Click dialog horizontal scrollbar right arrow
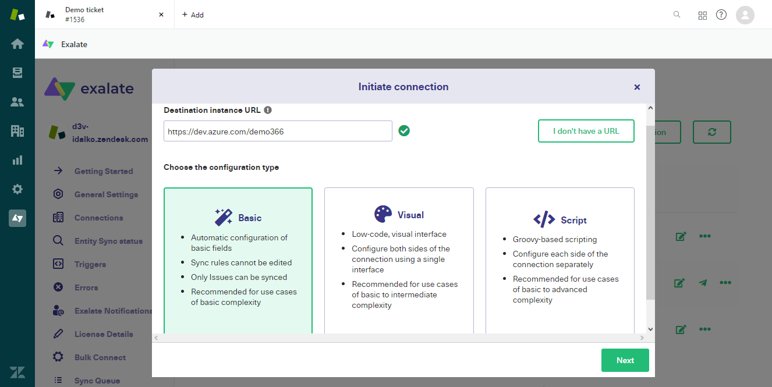Screen dimensions: 772x387 point(642,338)
